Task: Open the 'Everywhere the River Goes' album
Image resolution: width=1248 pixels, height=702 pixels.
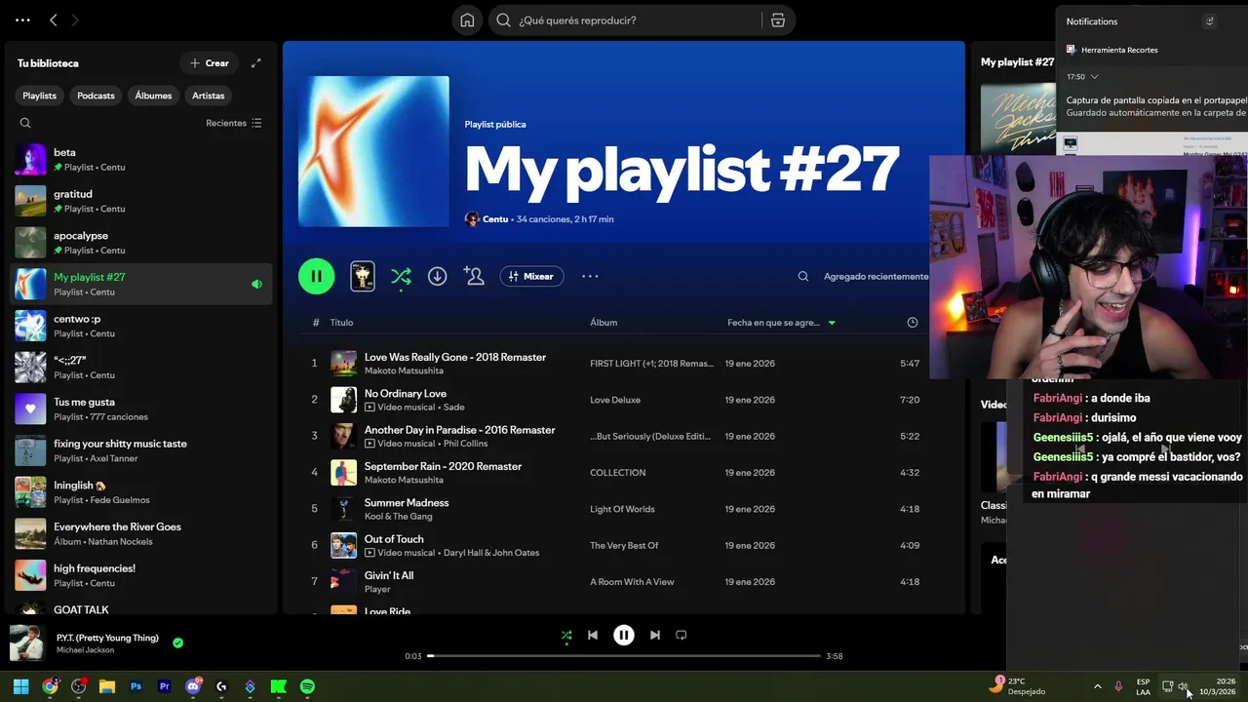Action: (x=141, y=533)
